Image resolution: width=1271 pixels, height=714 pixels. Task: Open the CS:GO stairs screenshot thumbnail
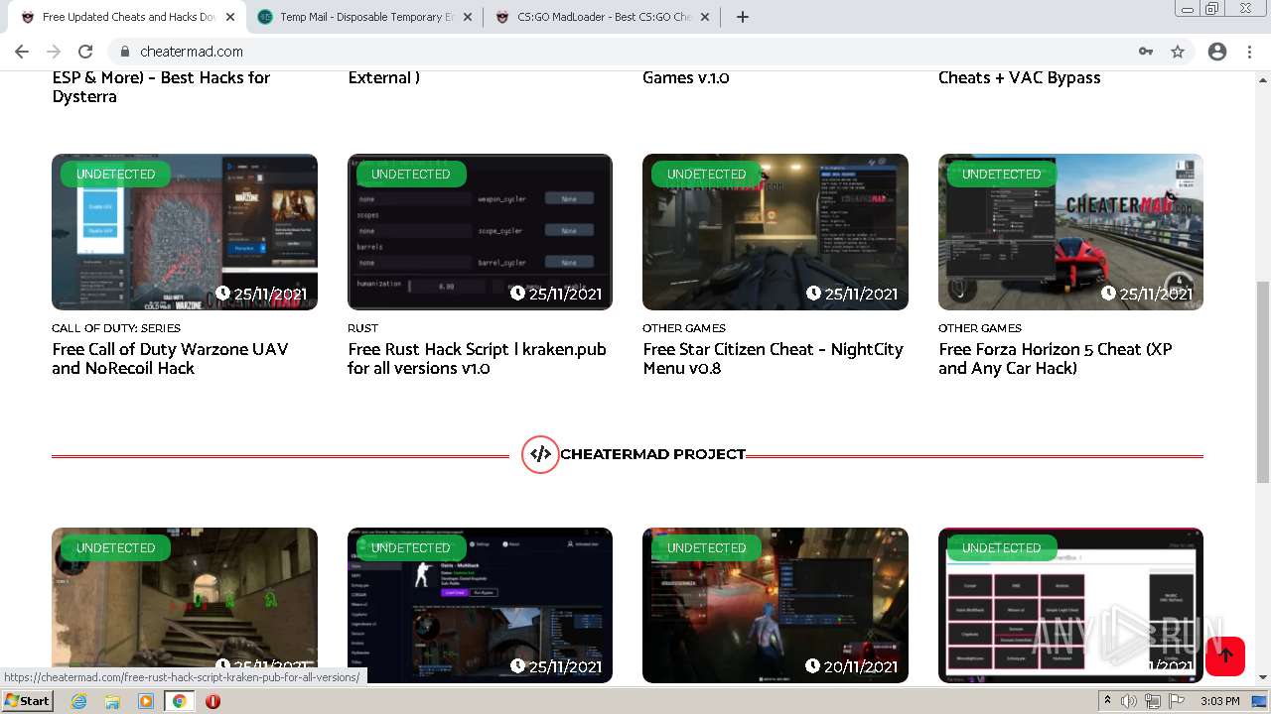(x=185, y=605)
